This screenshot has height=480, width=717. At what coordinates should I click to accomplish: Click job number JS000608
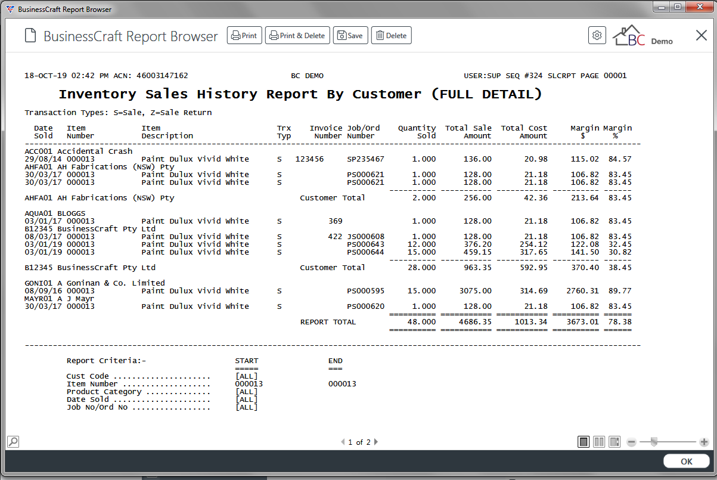click(x=365, y=237)
